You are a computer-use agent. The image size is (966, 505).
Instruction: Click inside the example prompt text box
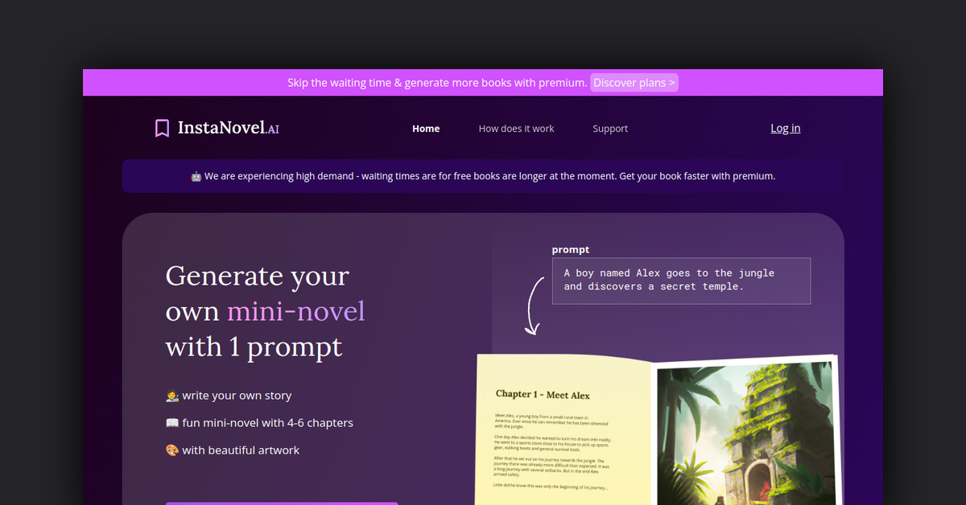click(680, 281)
